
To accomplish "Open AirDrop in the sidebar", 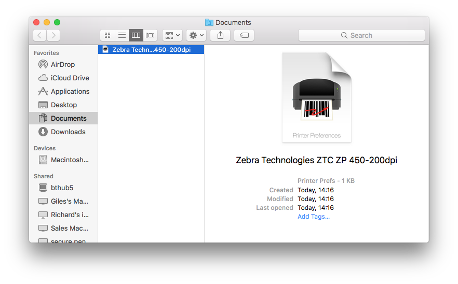I will pos(63,64).
